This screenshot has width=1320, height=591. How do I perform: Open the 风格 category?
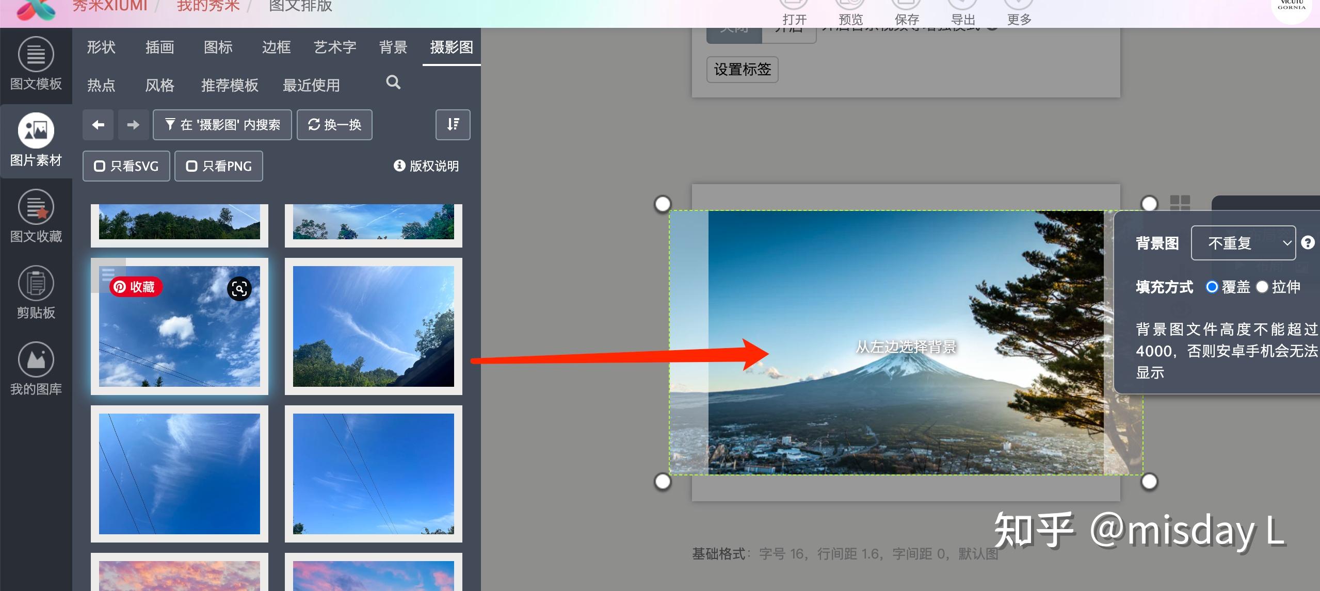[159, 85]
